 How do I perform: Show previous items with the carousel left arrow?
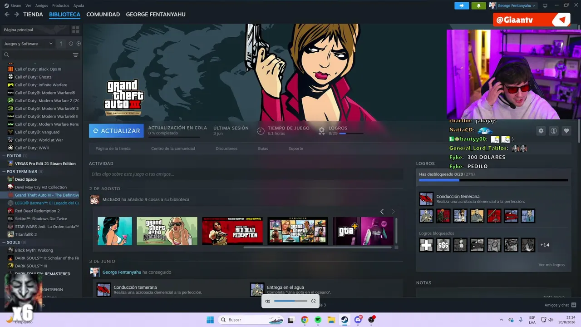click(x=382, y=212)
